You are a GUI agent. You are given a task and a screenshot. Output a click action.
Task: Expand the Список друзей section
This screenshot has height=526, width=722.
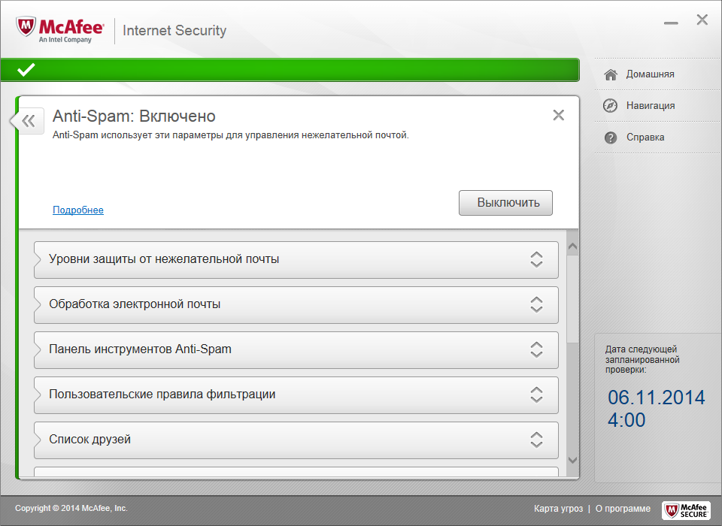(536, 440)
